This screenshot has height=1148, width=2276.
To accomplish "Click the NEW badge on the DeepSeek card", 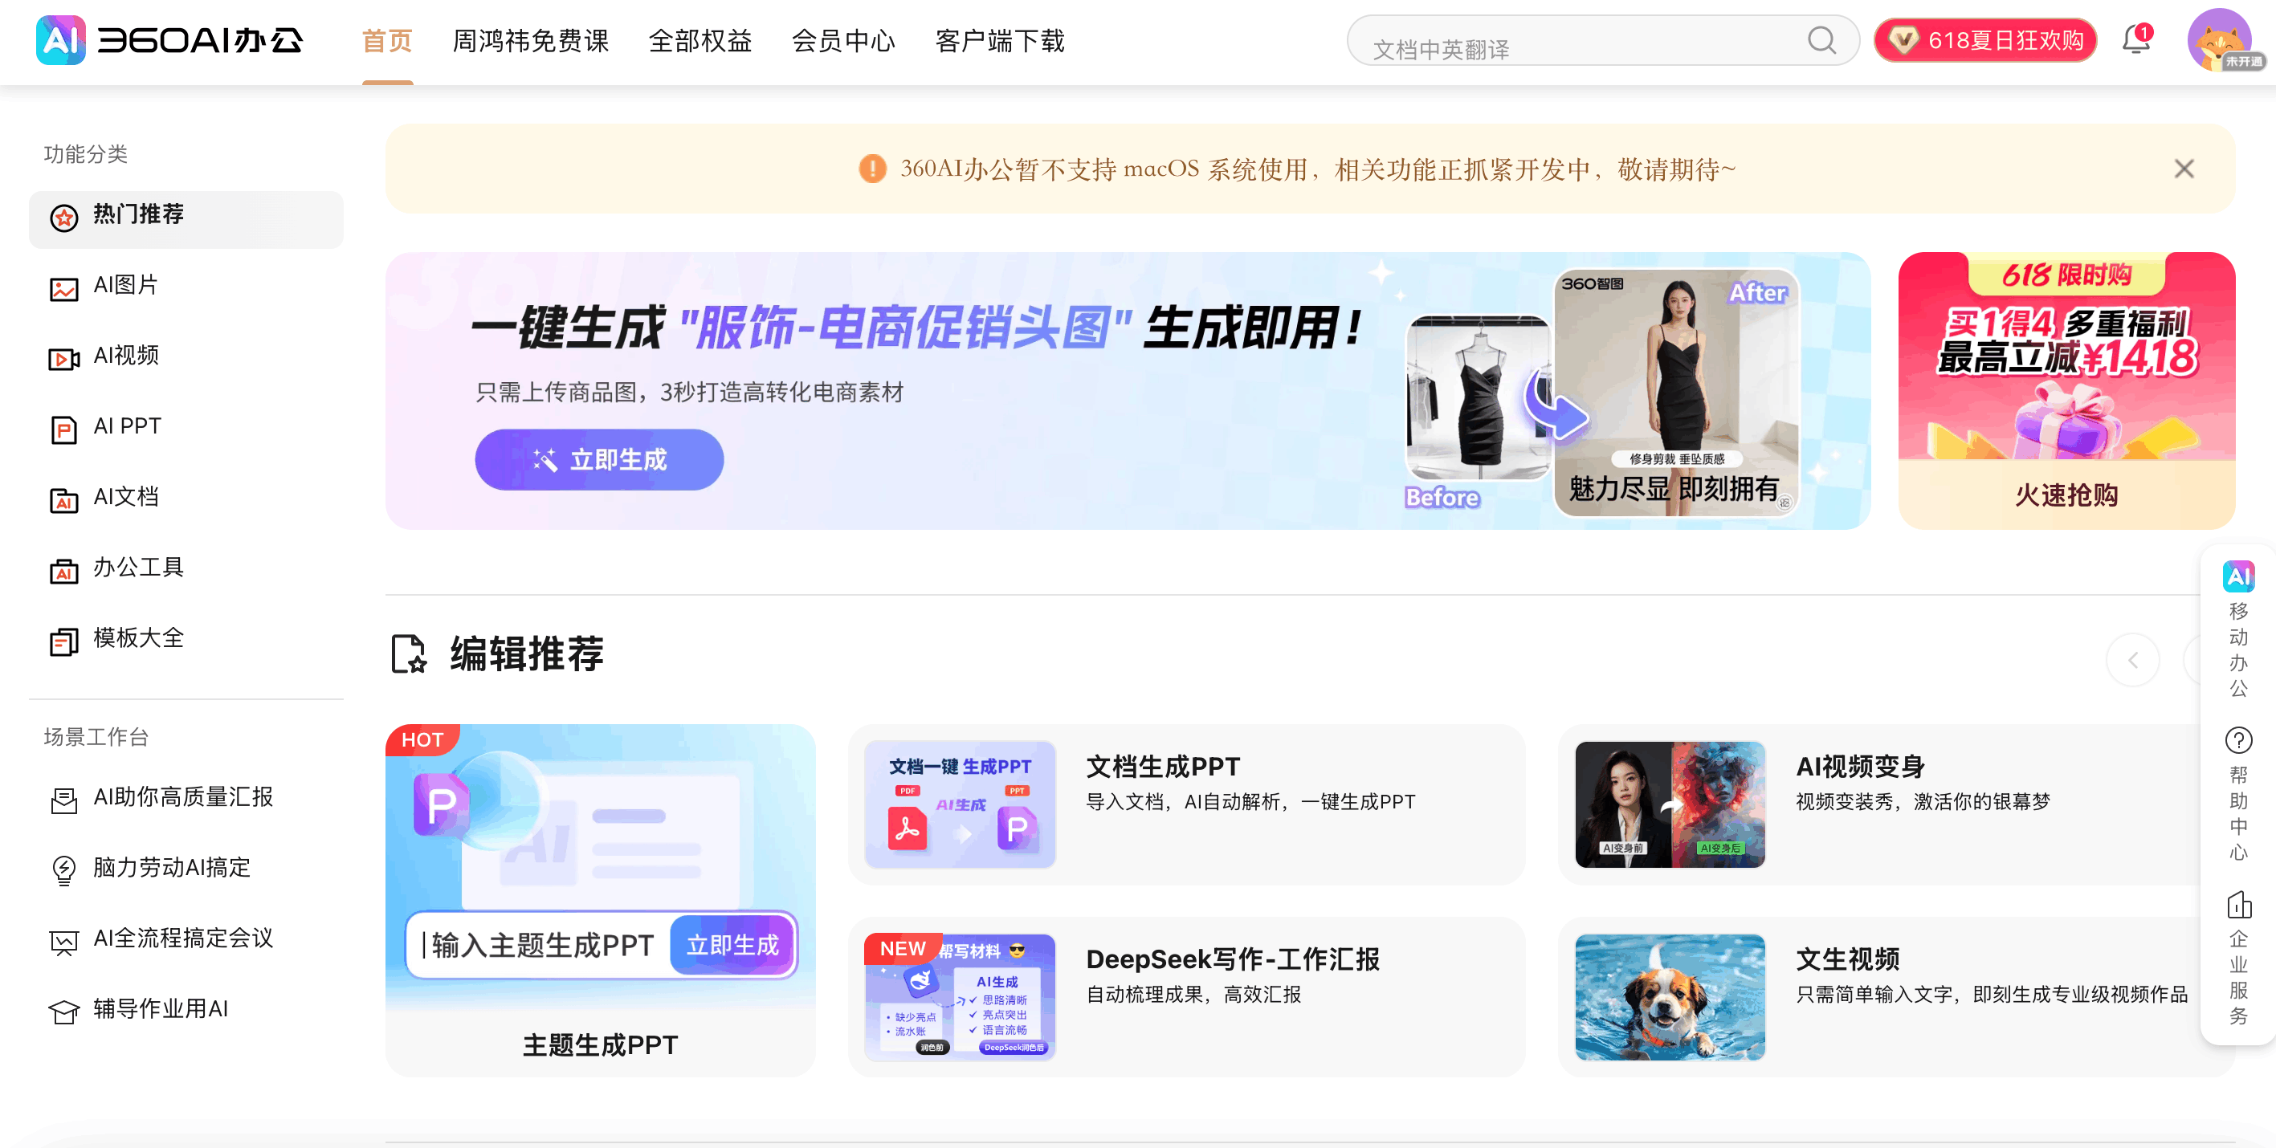I will [902, 948].
